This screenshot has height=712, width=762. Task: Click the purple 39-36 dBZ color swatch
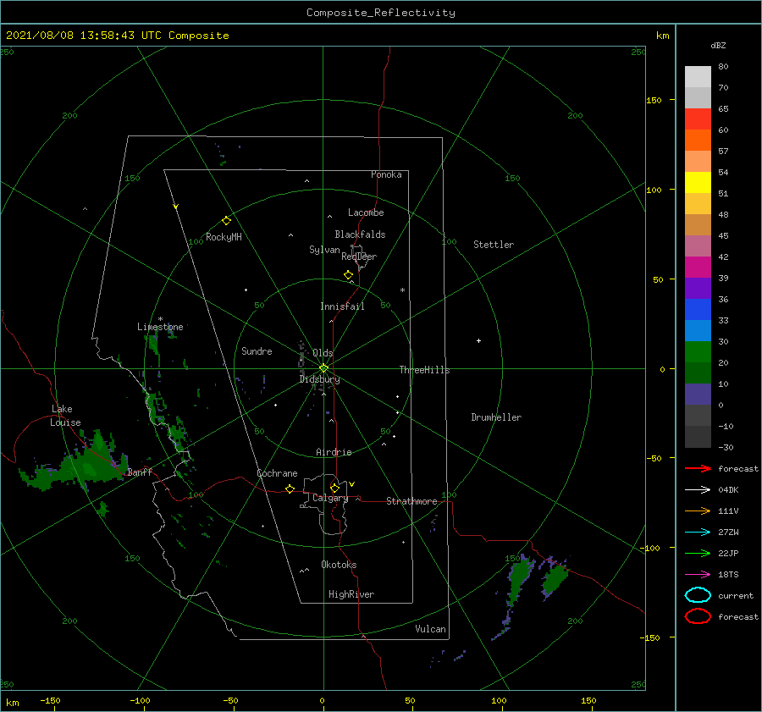(698, 288)
